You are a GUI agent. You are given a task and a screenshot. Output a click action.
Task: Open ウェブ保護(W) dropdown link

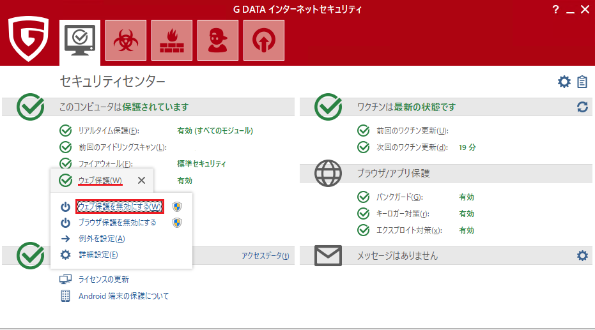[100, 181]
